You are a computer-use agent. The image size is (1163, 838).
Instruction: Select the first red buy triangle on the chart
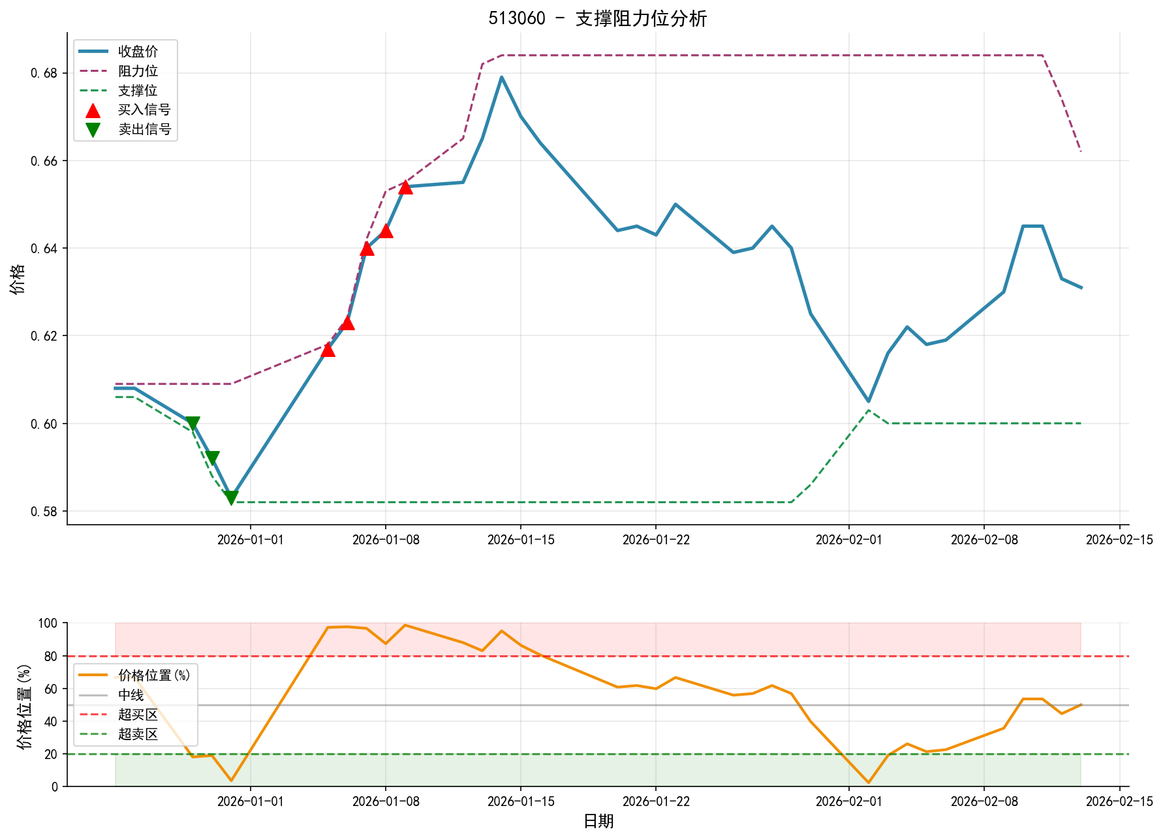click(x=328, y=350)
